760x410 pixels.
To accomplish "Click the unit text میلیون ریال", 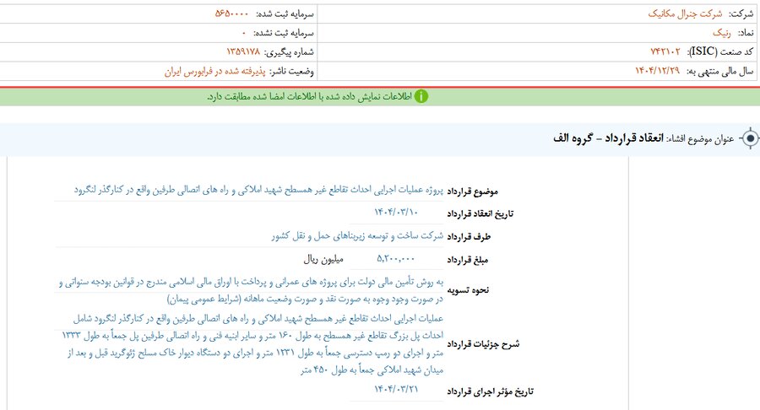I will click(x=323, y=260).
